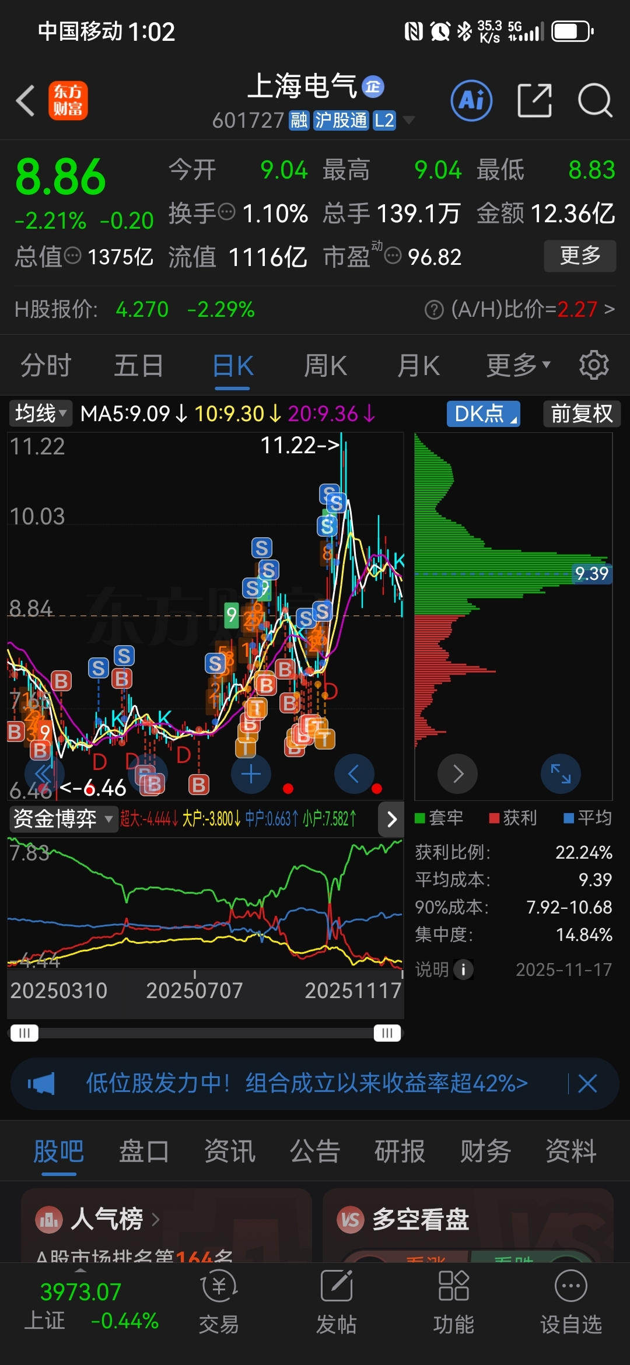Tap the right timeline range handle
This screenshot has width=630, height=1365.
tap(387, 1033)
